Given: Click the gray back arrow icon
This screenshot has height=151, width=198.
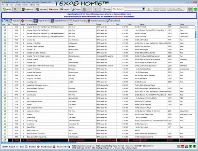Looking at the screenshot, I should coord(190,10).
